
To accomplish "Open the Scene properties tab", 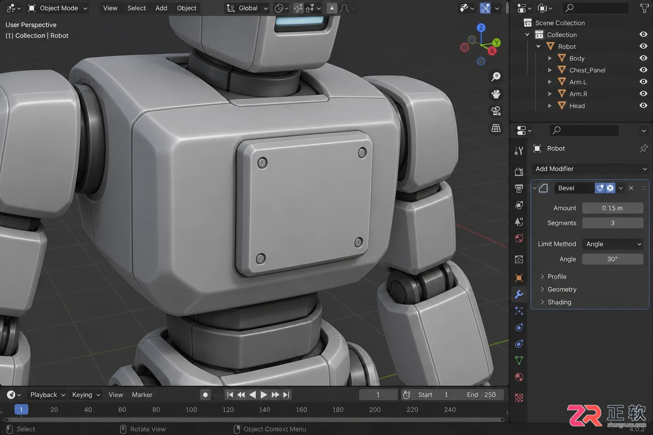I will point(519,222).
